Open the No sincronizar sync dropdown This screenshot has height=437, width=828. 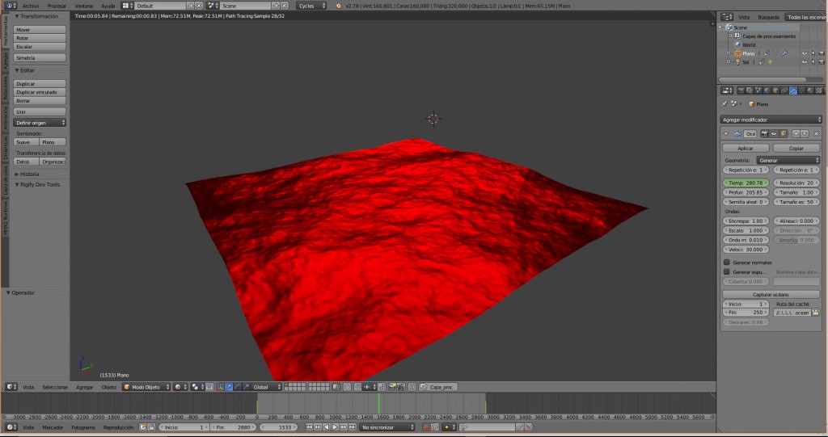pyautogui.click(x=387, y=427)
